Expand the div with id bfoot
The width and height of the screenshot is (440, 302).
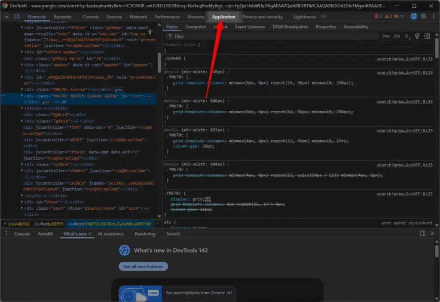point(23,202)
